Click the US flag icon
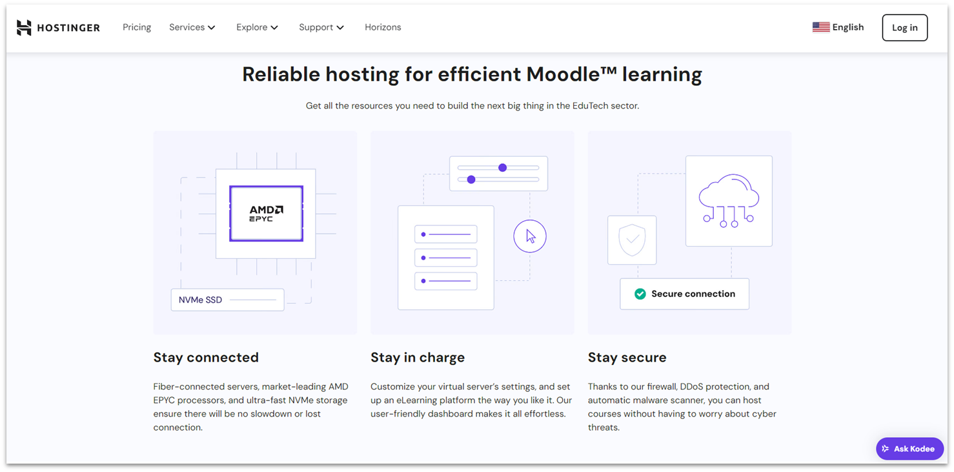This screenshot has width=954, height=472. [x=820, y=27]
